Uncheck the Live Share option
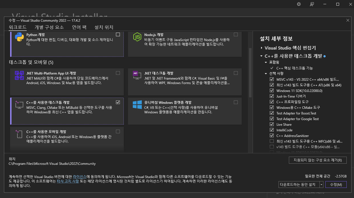The width and height of the screenshot is (354, 198). pyautogui.click(x=271, y=124)
